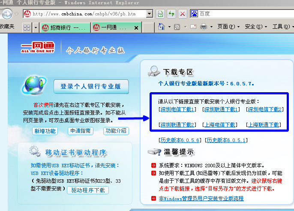Click the RSS feeds icon
Screen dimensions: 294x211
tap(177, 27)
